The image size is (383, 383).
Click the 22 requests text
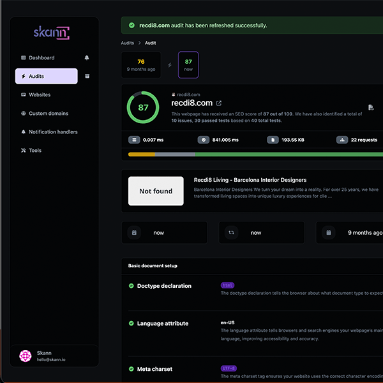pyautogui.click(x=364, y=140)
